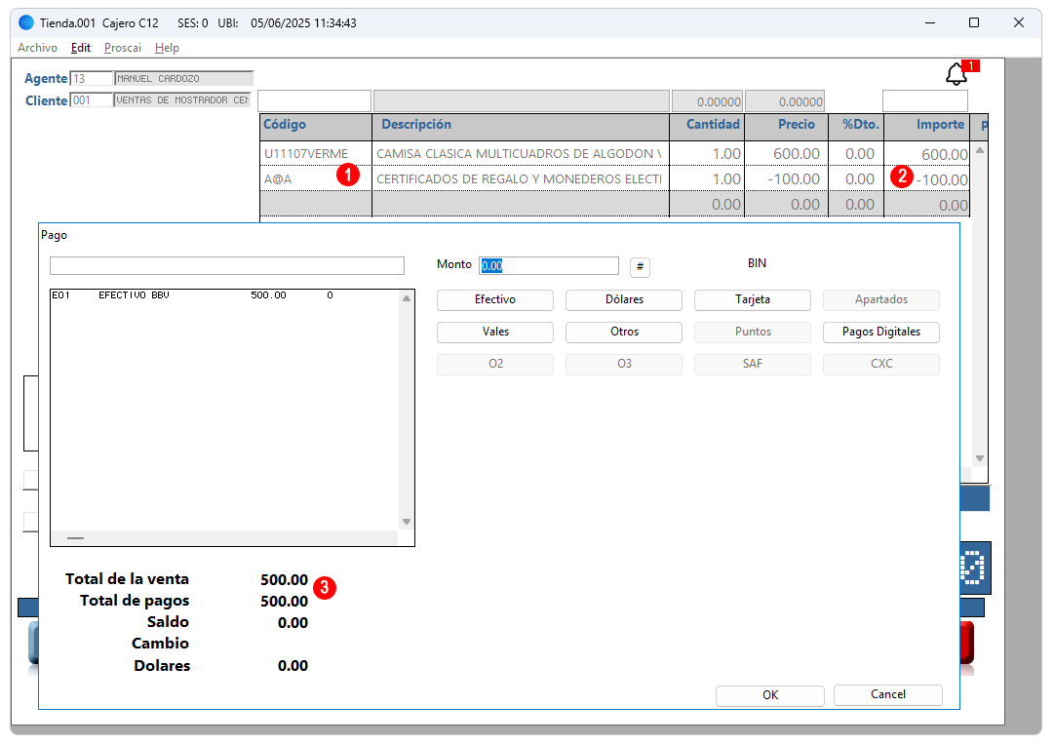1054x745 pixels.
Task: Click the 600.00 price cell
Action: (x=787, y=154)
